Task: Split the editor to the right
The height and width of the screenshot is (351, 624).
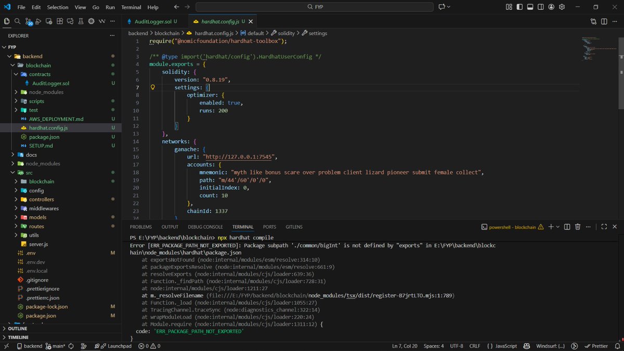Action: pos(604,21)
